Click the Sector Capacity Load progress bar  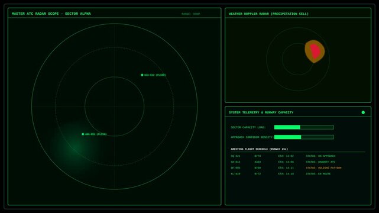coord(304,127)
